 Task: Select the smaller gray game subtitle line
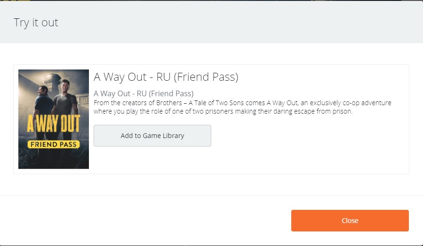click(x=144, y=93)
